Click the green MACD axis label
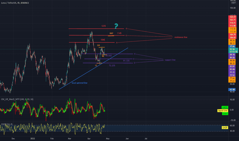239x141 pixels. coord(225,107)
